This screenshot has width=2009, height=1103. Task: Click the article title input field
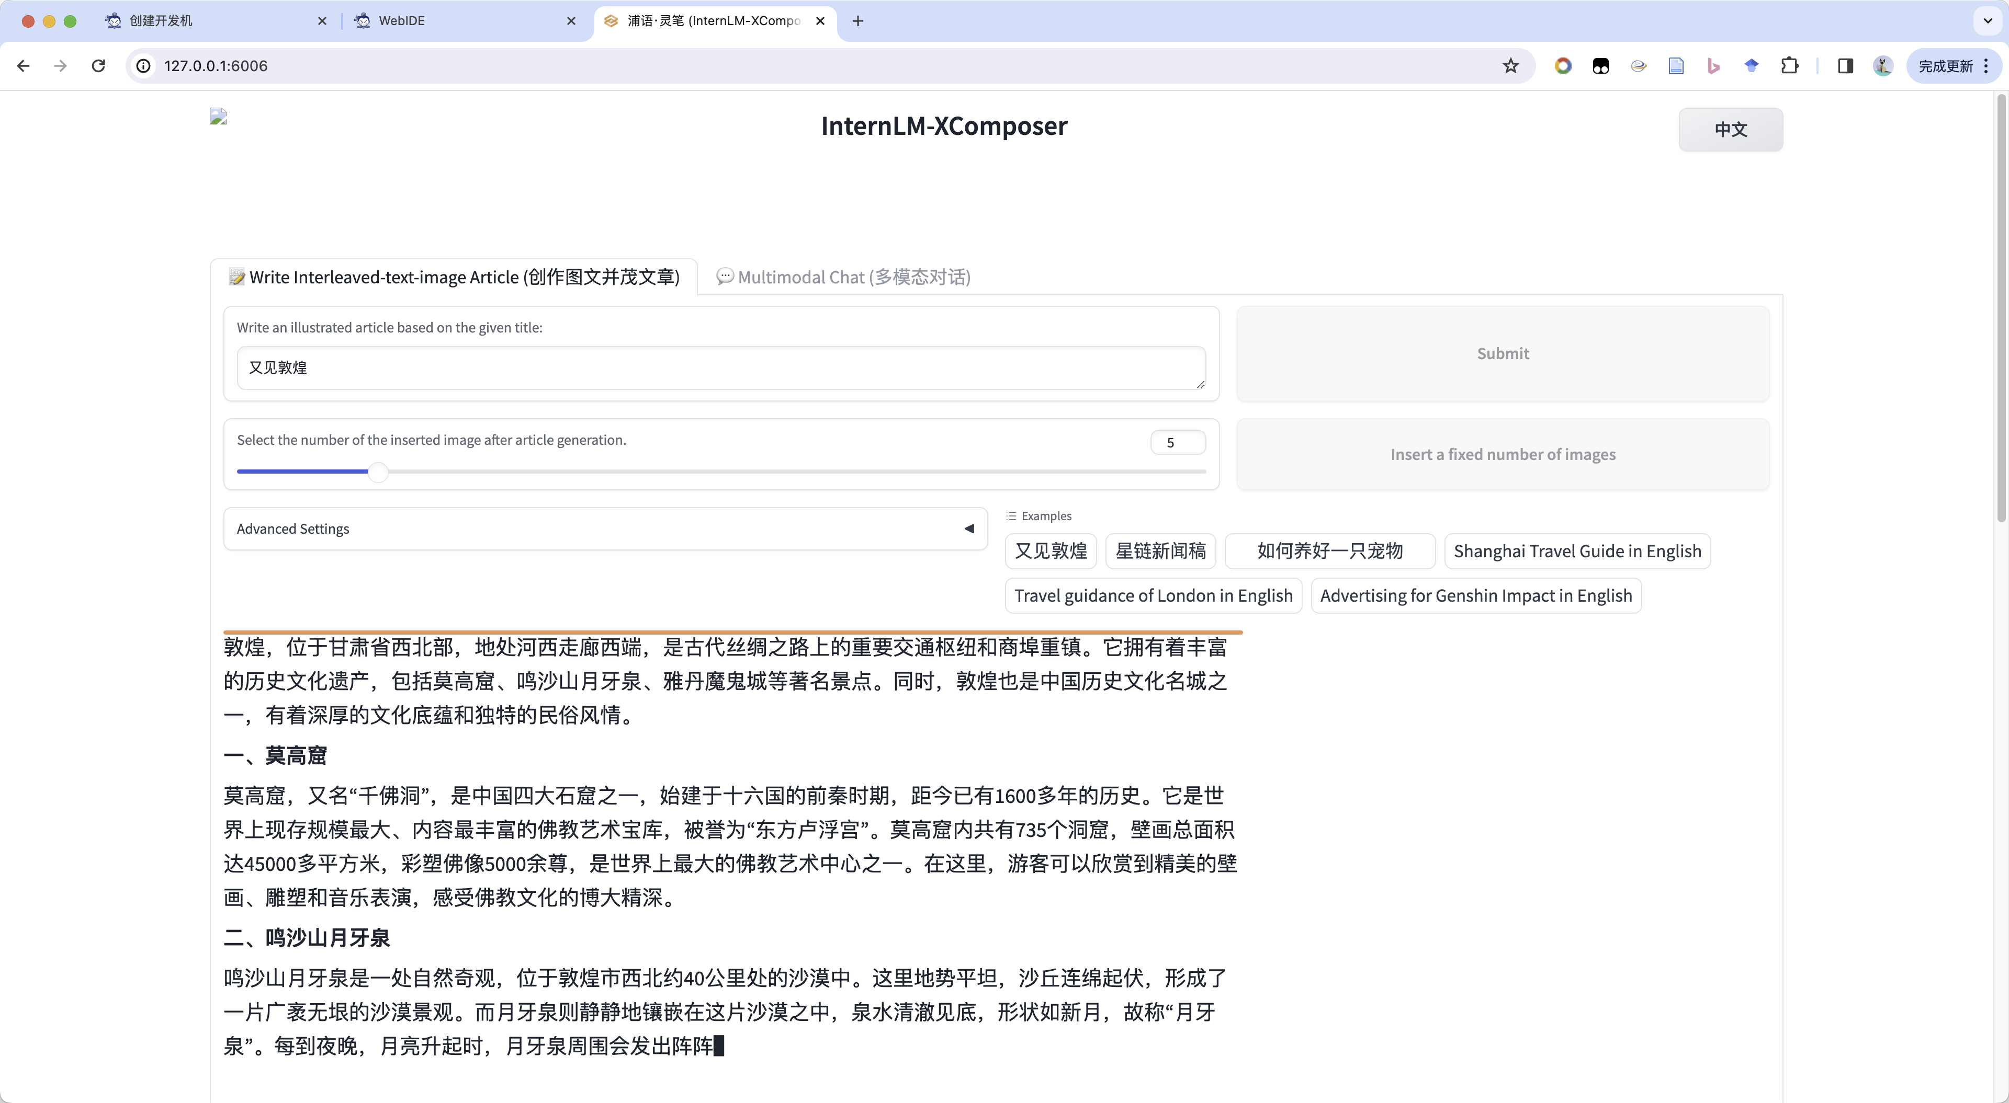coord(720,368)
